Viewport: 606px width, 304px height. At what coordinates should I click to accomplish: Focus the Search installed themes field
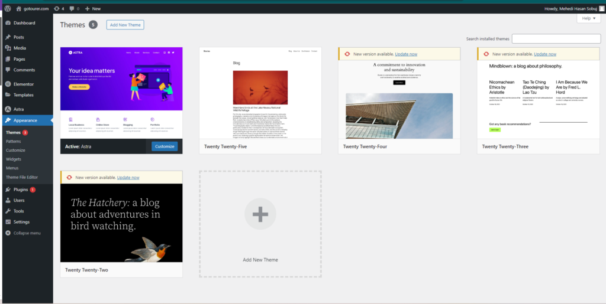[x=556, y=39]
